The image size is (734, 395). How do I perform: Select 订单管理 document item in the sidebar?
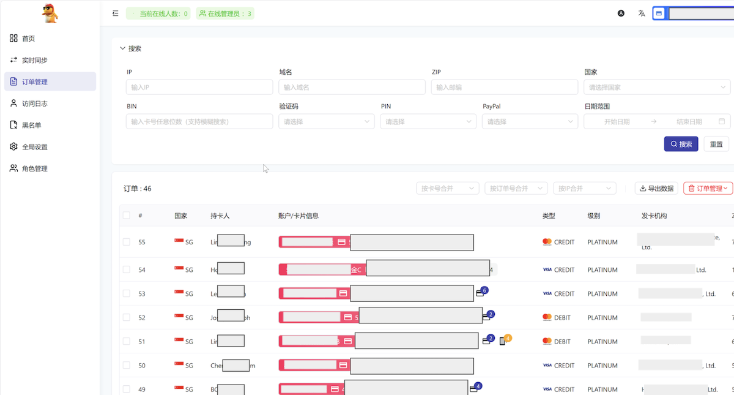(x=50, y=81)
